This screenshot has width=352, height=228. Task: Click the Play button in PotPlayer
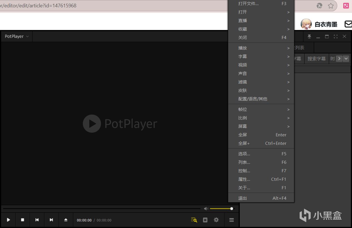tap(8, 220)
